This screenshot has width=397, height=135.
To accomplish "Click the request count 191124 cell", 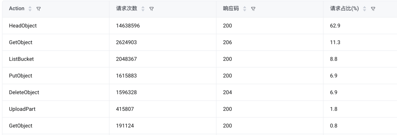I will click(163, 126).
